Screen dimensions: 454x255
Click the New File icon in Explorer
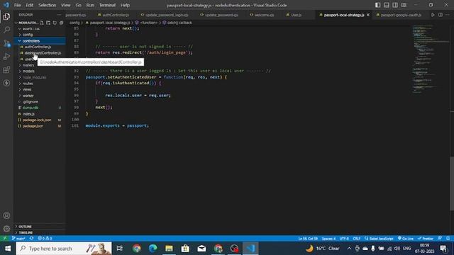click(x=42, y=23)
